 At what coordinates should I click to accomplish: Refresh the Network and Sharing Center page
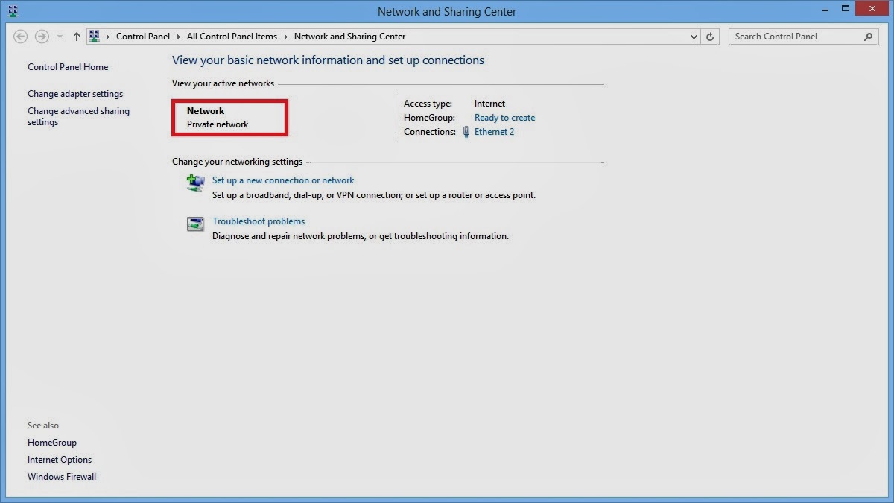711,37
